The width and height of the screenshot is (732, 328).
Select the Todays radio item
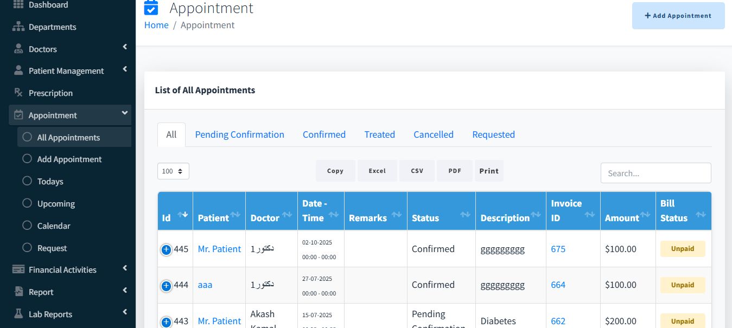tap(27, 181)
